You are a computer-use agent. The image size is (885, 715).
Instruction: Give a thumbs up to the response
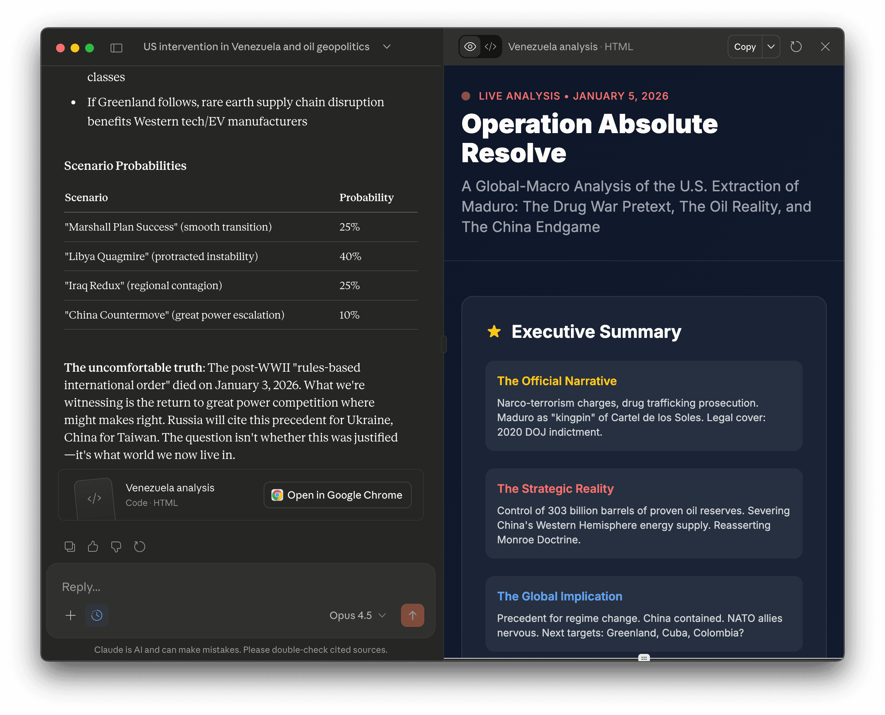coord(93,547)
